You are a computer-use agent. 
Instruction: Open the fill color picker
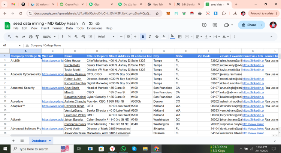[173, 37]
